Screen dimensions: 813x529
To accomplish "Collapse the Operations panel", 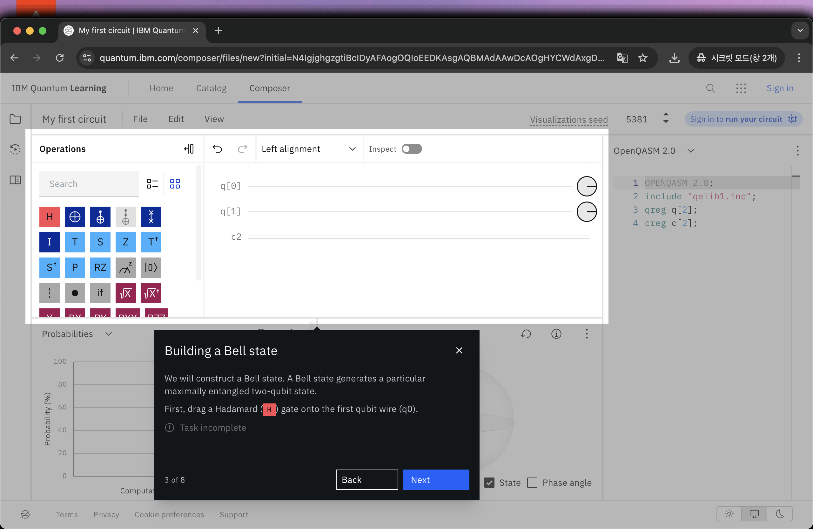I will [189, 149].
